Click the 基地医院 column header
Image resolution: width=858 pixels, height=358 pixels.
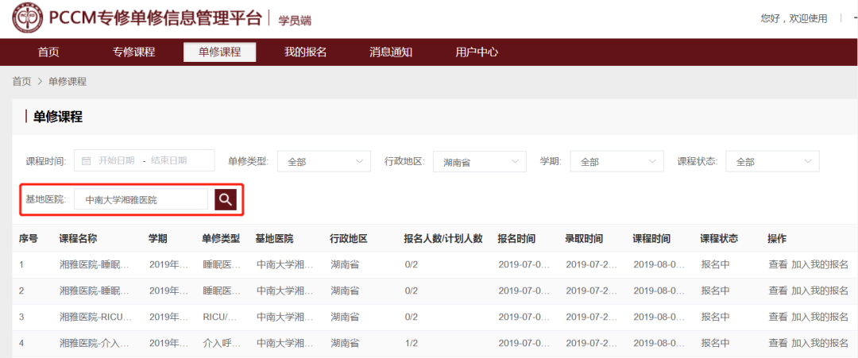click(274, 238)
